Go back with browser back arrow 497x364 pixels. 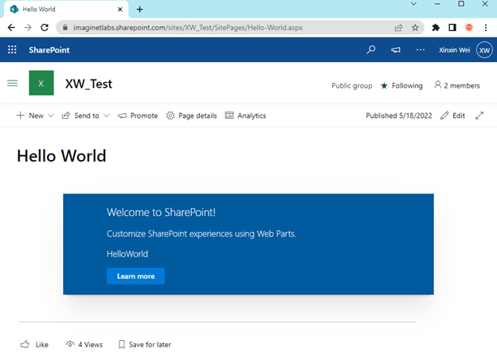click(x=11, y=28)
